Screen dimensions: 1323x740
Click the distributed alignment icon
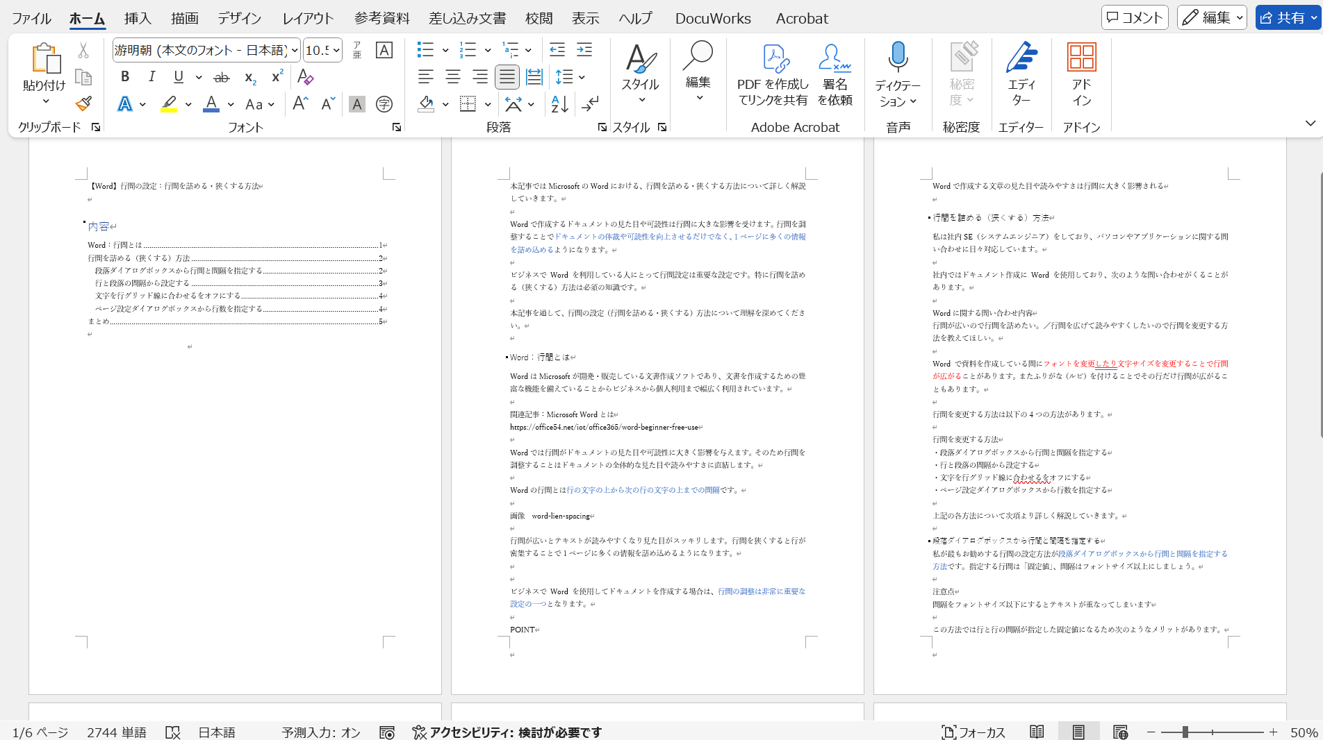click(x=534, y=77)
